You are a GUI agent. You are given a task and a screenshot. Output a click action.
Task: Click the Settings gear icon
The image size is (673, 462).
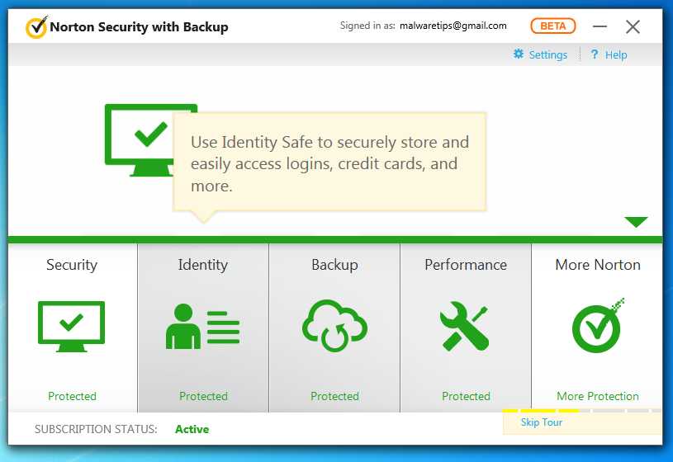click(519, 54)
